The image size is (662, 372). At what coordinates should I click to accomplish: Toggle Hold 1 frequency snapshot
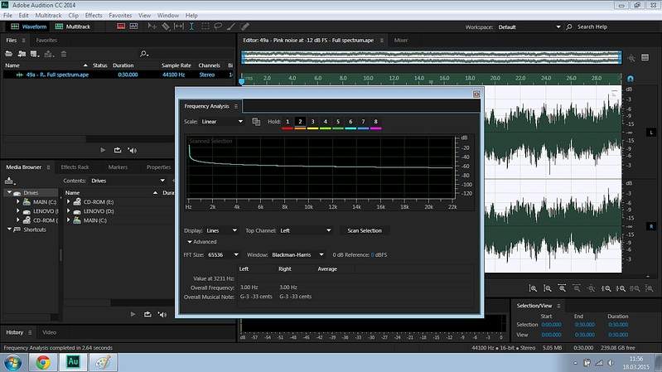pyautogui.click(x=288, y=122)
